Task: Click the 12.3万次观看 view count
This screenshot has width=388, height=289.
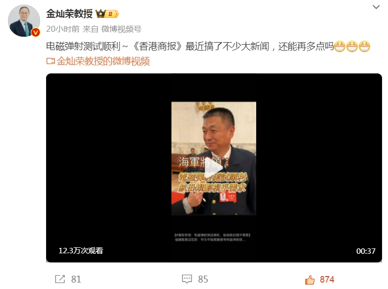Action: 81,251
